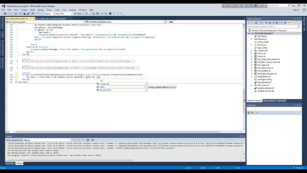Switch to the Error List tab
The height and width of the screenshot is (173, 307).
[x=10, y=163]
